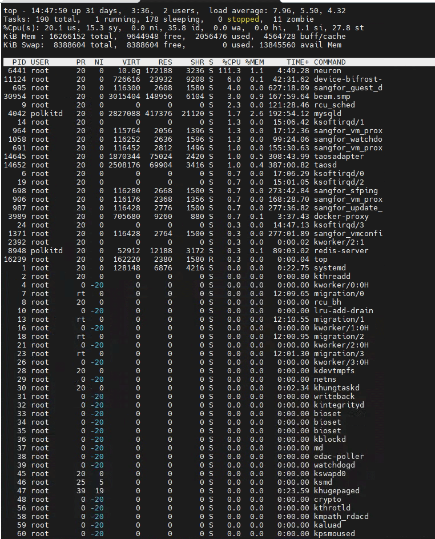Click the PID column header

(19, 62)
